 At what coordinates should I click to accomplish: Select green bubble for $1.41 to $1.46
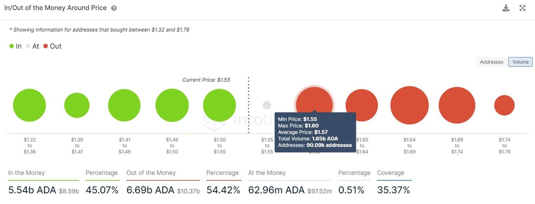point(124,105)
